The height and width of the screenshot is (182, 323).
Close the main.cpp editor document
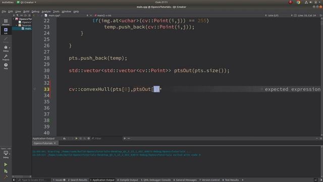[91, 16]
